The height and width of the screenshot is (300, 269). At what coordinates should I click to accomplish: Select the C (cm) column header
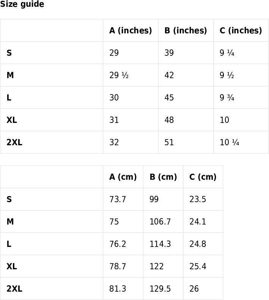pyautogui.click(x=203, y=177)
